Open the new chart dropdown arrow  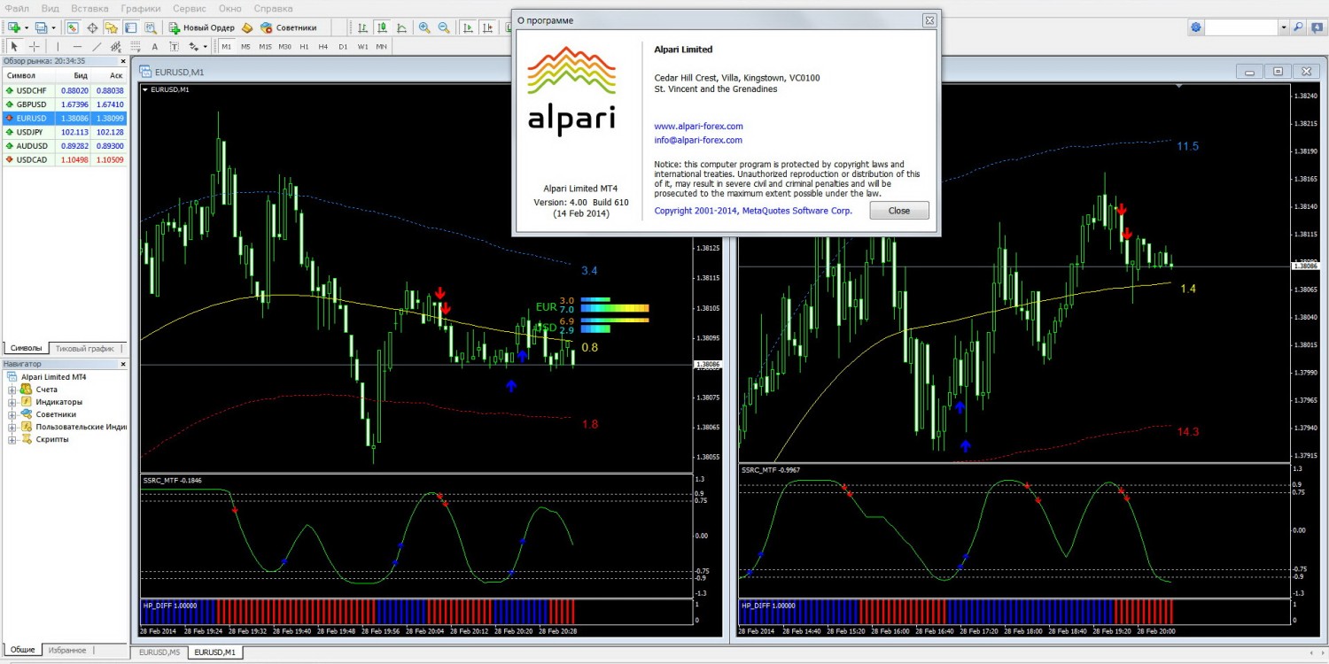(27, 27)
